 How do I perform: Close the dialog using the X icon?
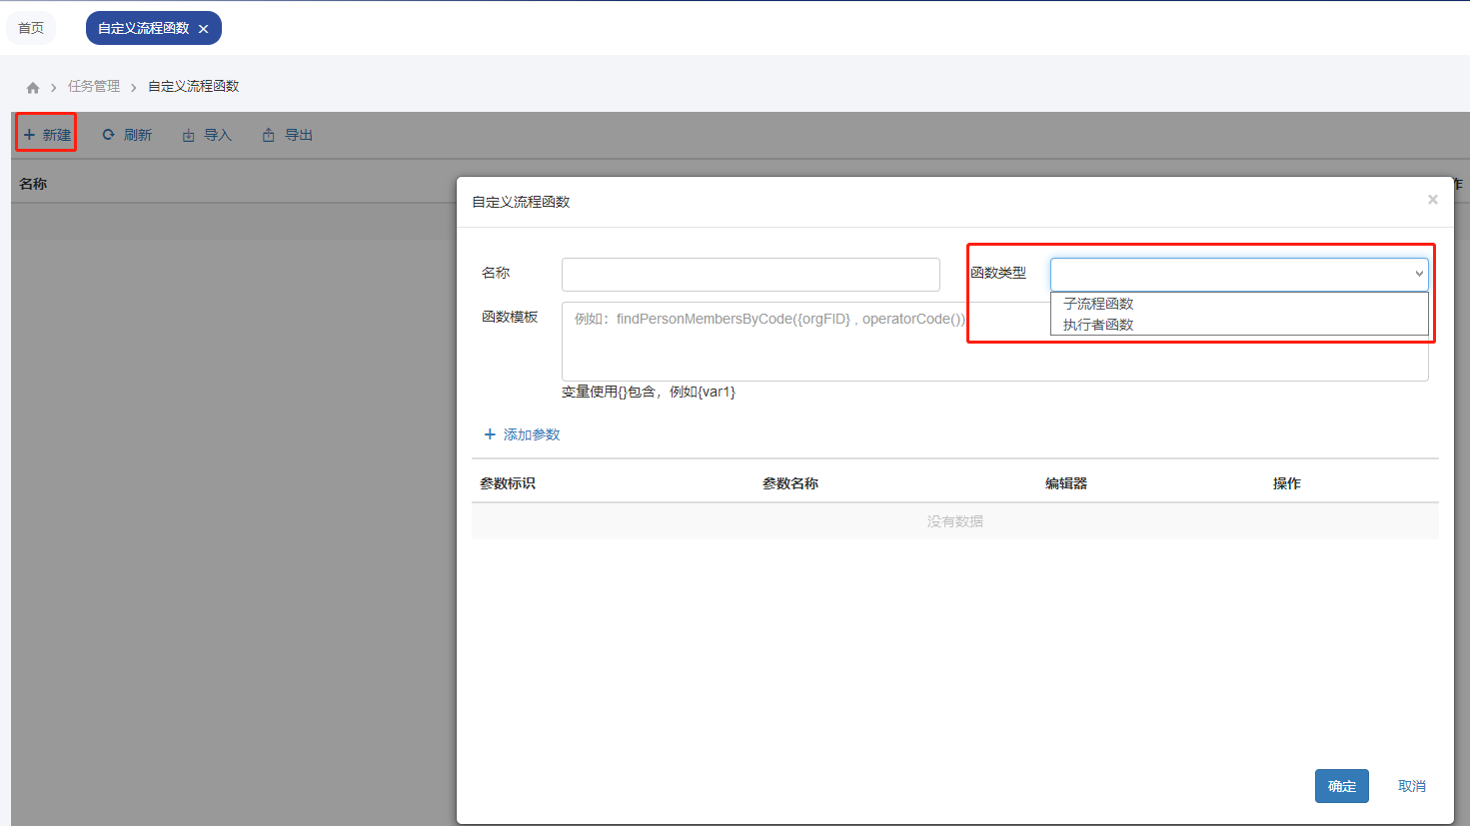coord(1432,200)
